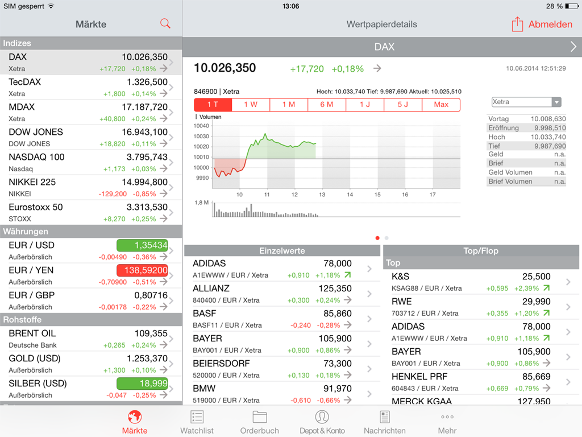
Task: Tap the up-trend arrow on K&S row
Action: click(x=546, y=288)
